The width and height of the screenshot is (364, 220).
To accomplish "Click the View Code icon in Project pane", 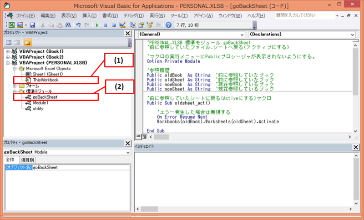I will [9, 42].
